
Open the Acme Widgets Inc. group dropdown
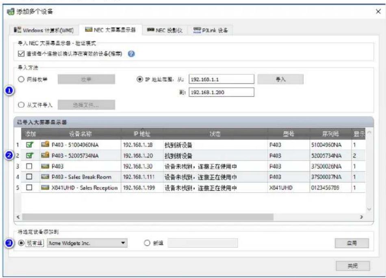pyautogui.click(x=87, y=243)
